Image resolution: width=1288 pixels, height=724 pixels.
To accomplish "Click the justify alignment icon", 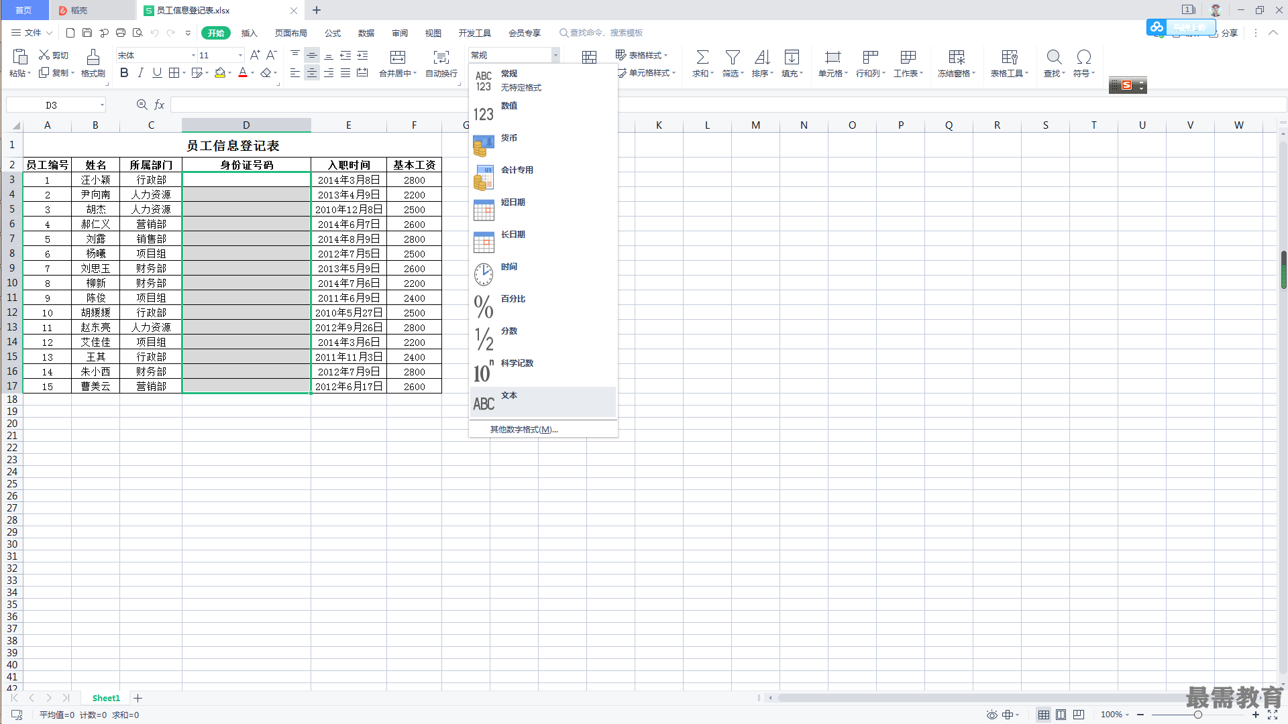I will click(345, 72).
